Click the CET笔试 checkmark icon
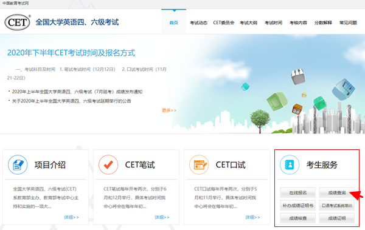The height and width of the screenshot is (230, 365). 108,164
